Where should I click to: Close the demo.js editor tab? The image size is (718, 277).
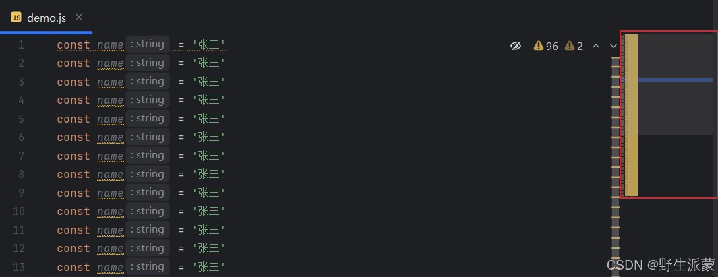(x=79, y=17)
